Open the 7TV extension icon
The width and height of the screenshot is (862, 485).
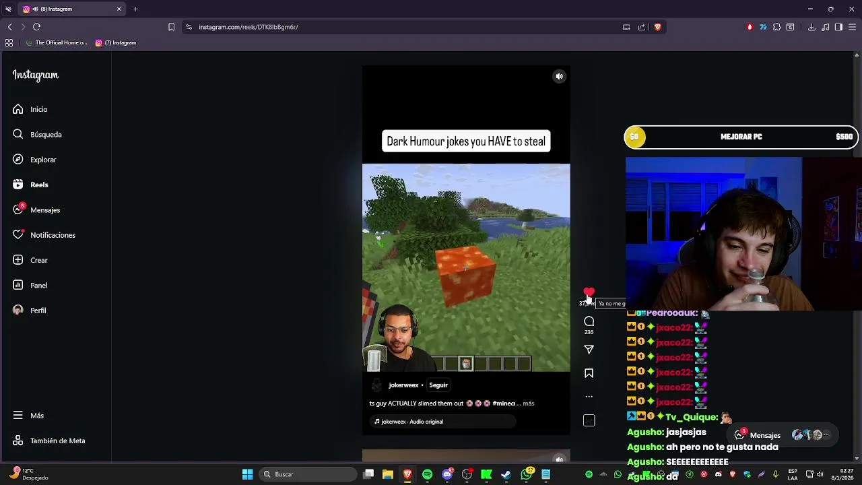pyautogui.click(x=763, y=27)
